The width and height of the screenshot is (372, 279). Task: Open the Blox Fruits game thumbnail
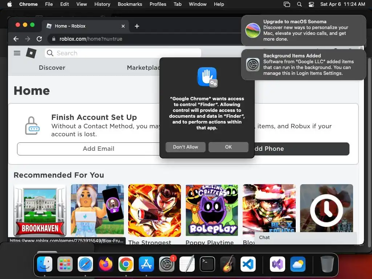point(269,208)
